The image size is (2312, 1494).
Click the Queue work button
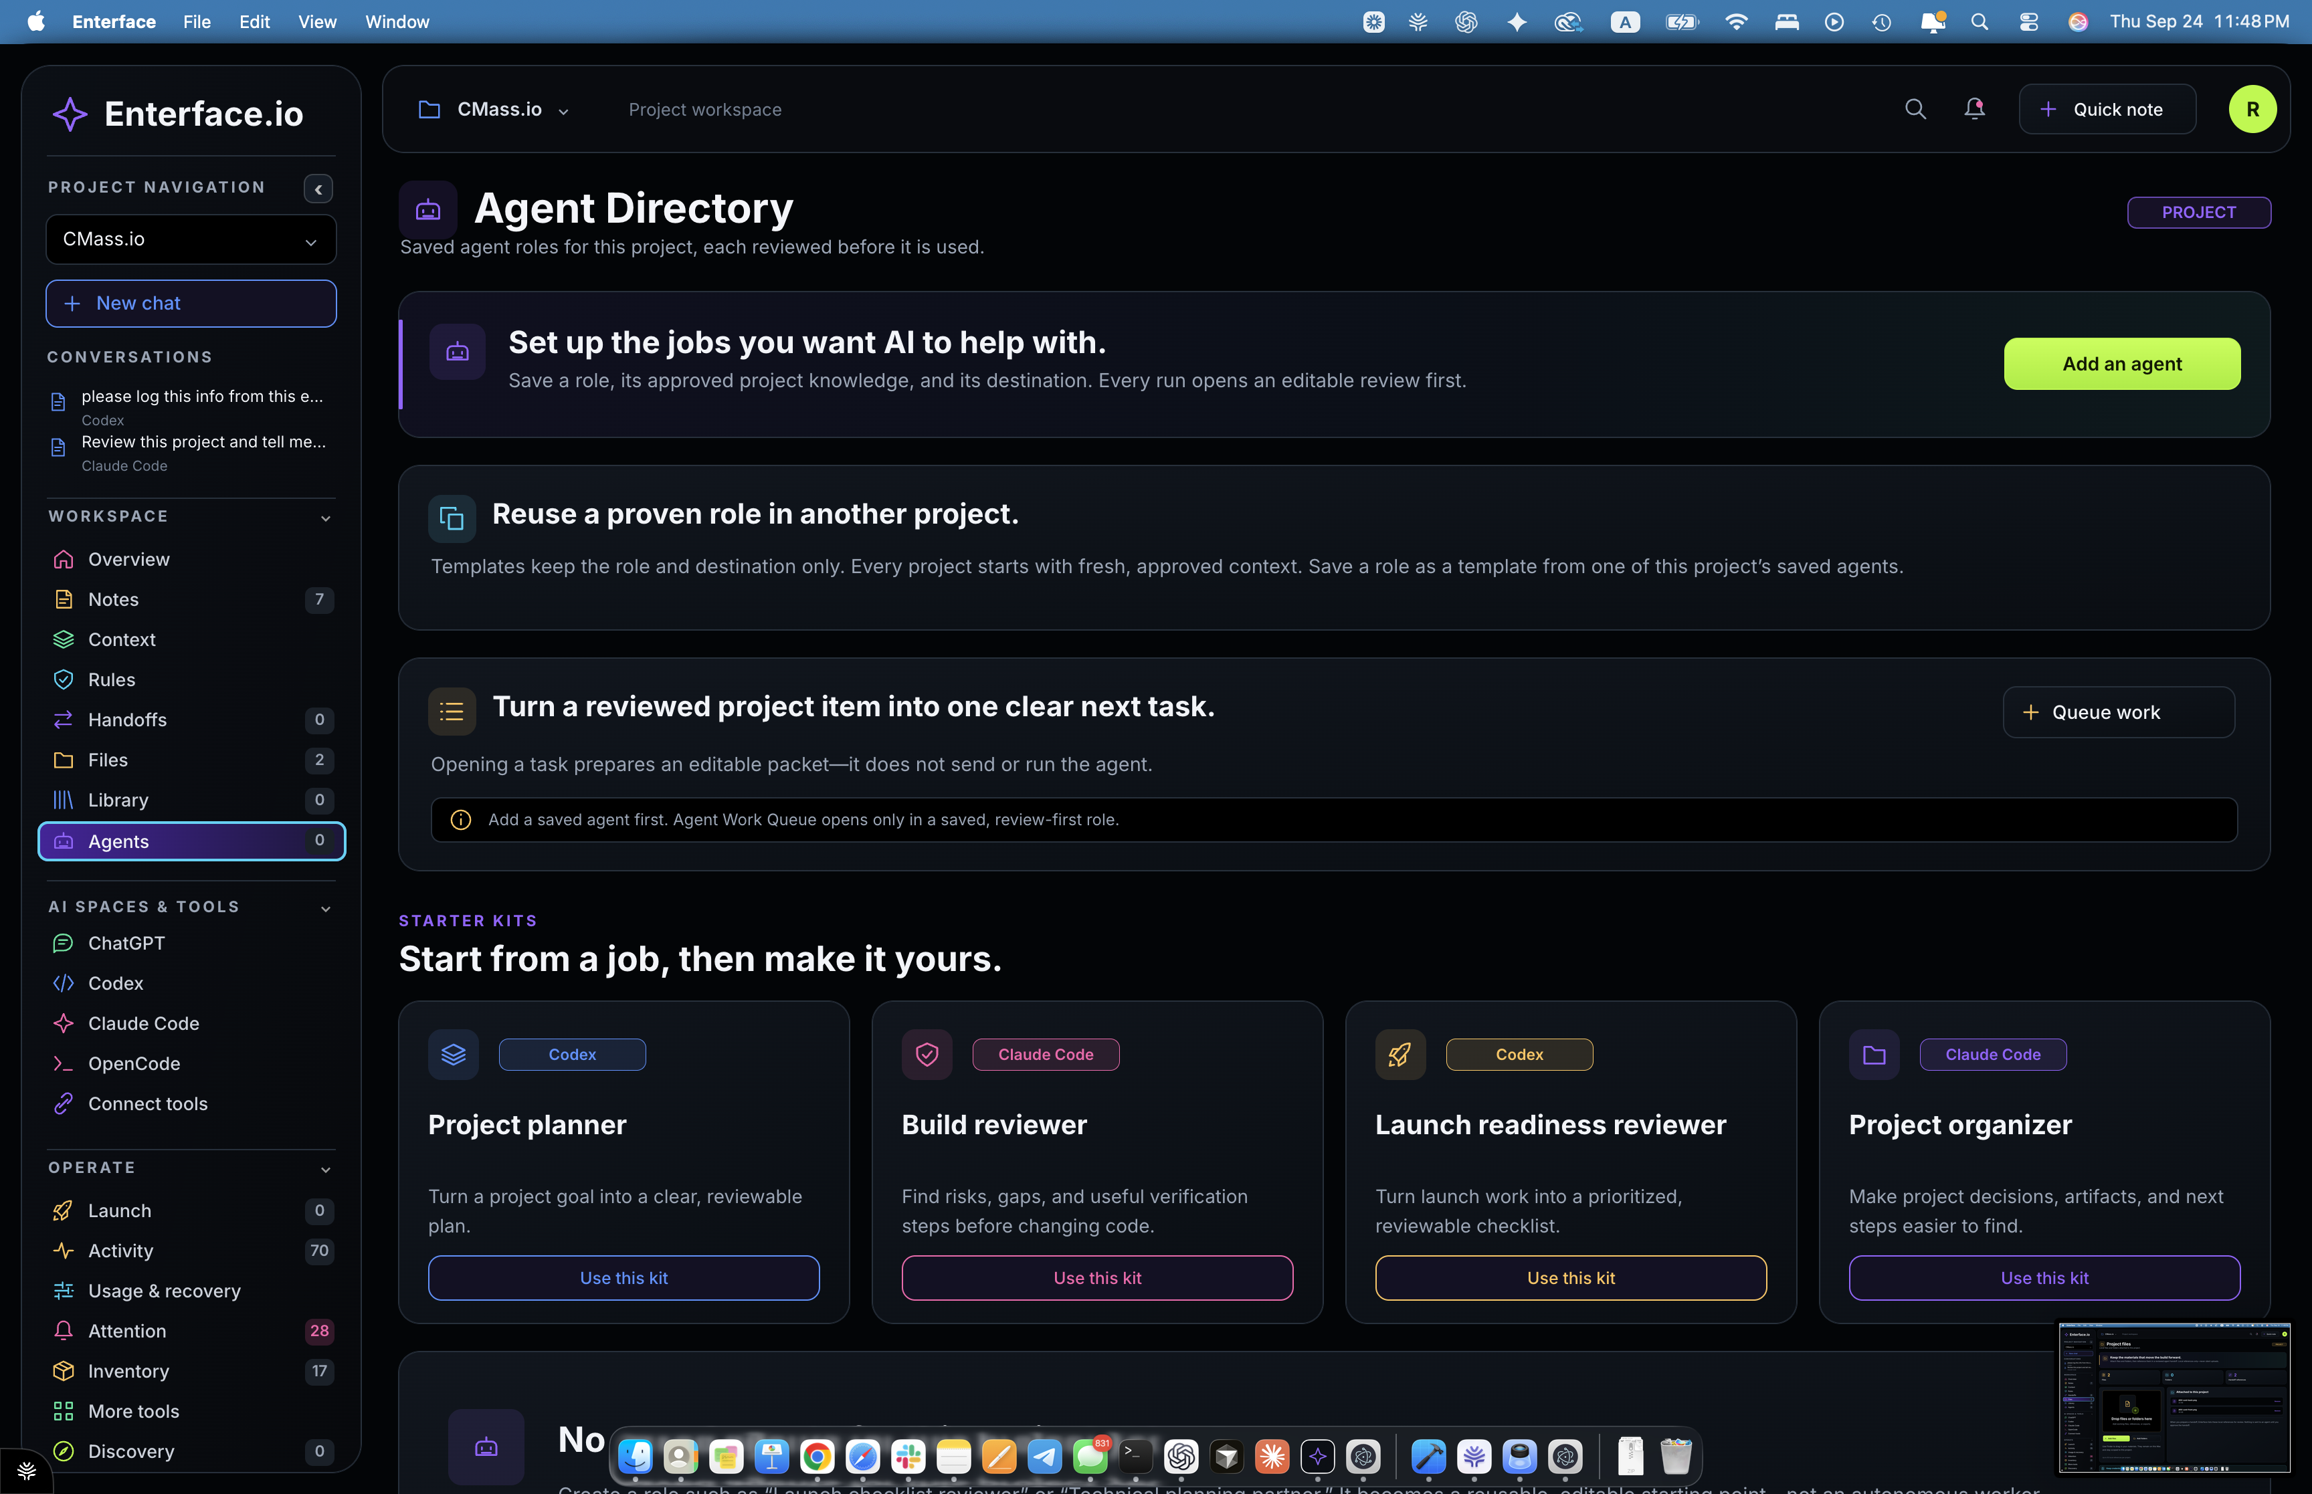(2118, 712)
